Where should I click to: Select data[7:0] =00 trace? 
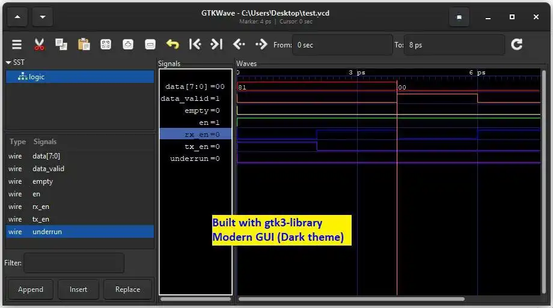pos(195,86)
